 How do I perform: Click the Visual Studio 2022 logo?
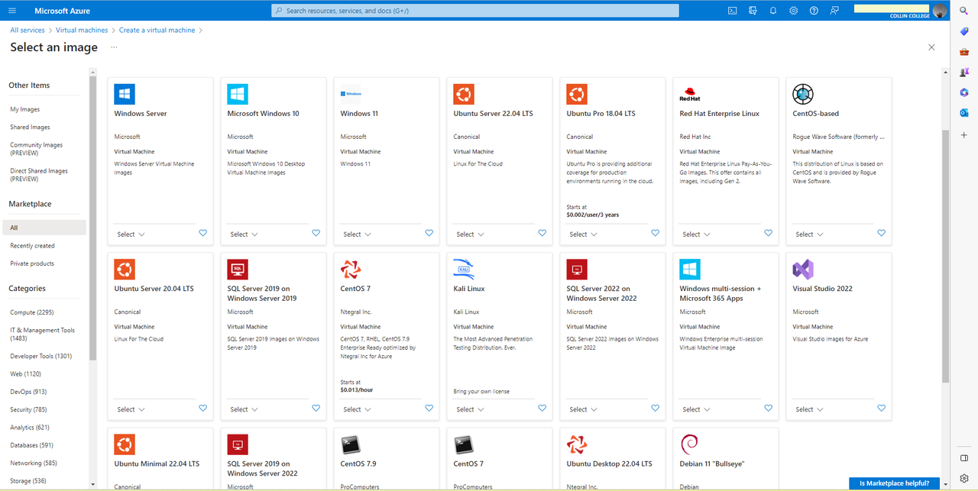tap(803, 270)
